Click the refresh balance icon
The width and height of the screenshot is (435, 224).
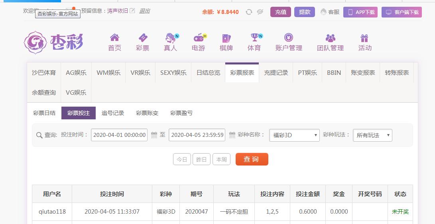pos(249,12)
